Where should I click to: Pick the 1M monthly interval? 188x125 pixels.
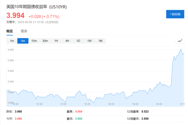100,41
